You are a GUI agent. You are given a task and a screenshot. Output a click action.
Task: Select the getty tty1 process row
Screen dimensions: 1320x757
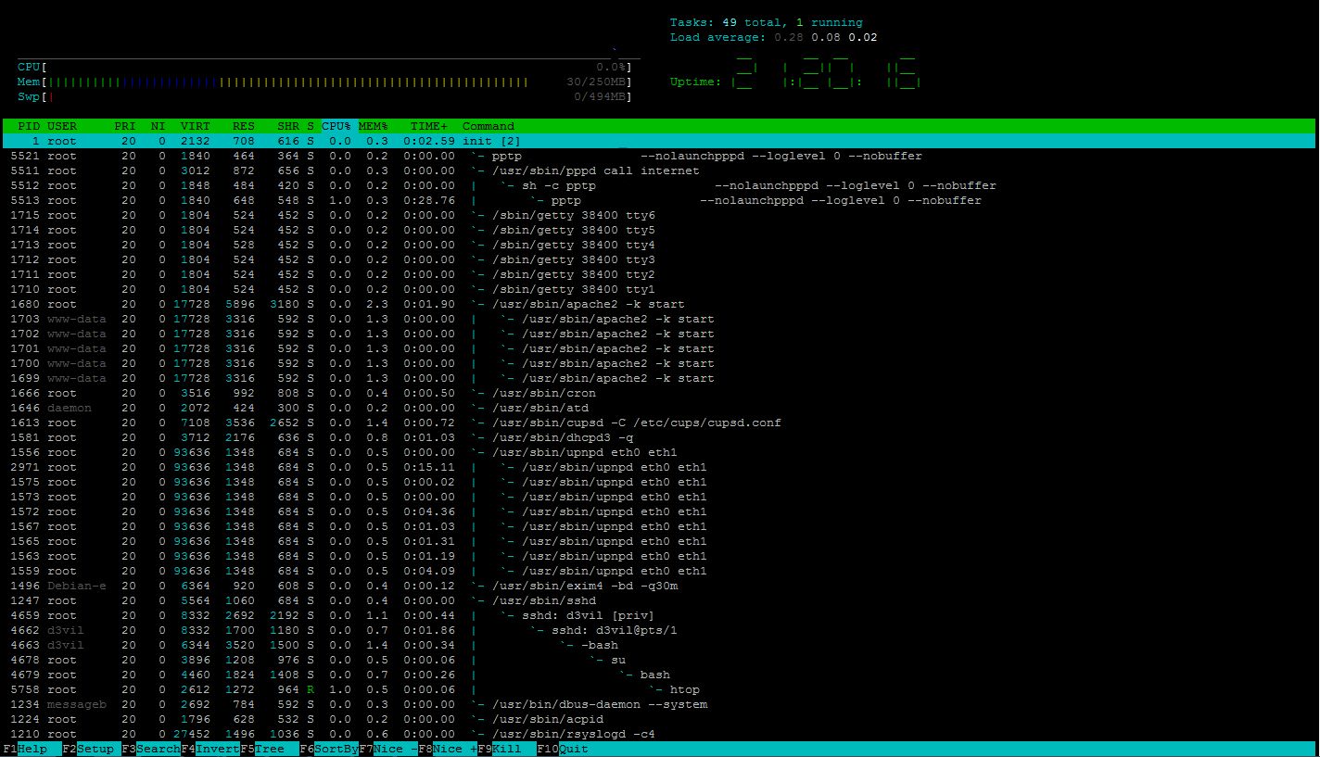pyautogui.click(x=659, y=289)
